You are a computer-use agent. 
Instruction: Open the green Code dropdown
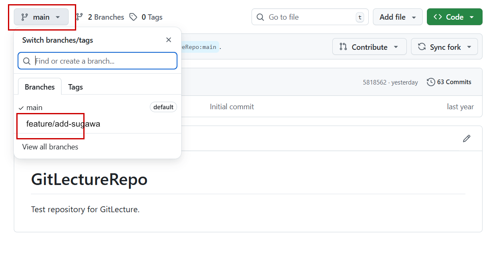pos(454,17)
